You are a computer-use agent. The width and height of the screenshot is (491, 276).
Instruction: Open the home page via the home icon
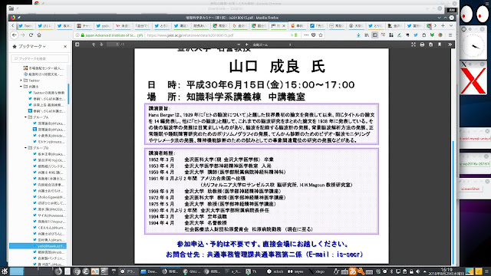pyautogui.click(x=39, y=35)
